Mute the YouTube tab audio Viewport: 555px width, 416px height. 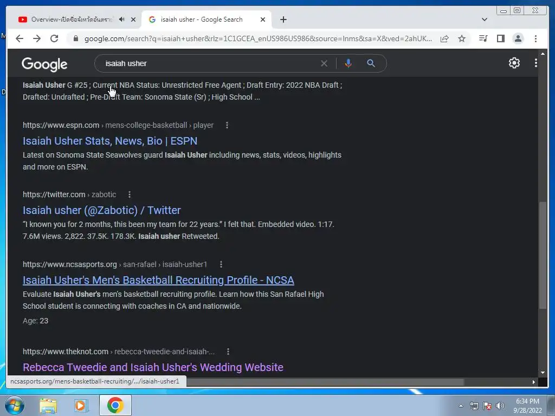click(122, 19)
